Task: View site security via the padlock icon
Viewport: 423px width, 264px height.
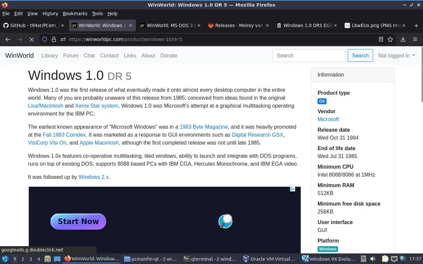Action: (54, 39)
